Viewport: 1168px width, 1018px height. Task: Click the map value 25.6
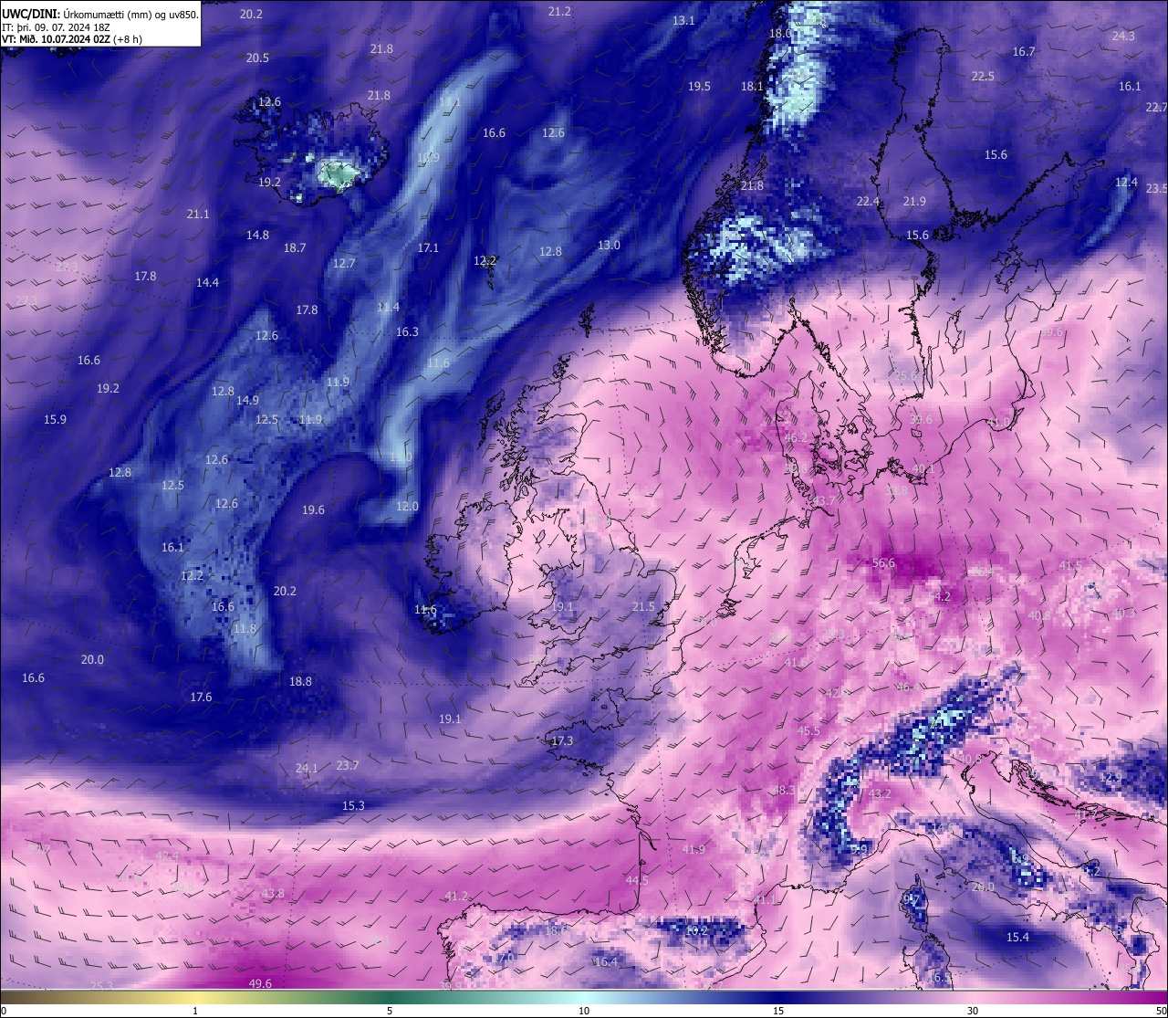point(905,375)
